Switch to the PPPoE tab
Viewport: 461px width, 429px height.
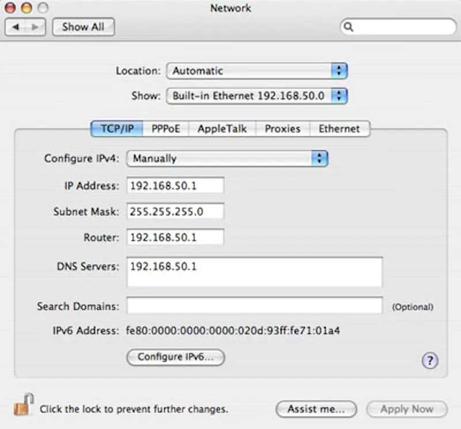(165, 129)
